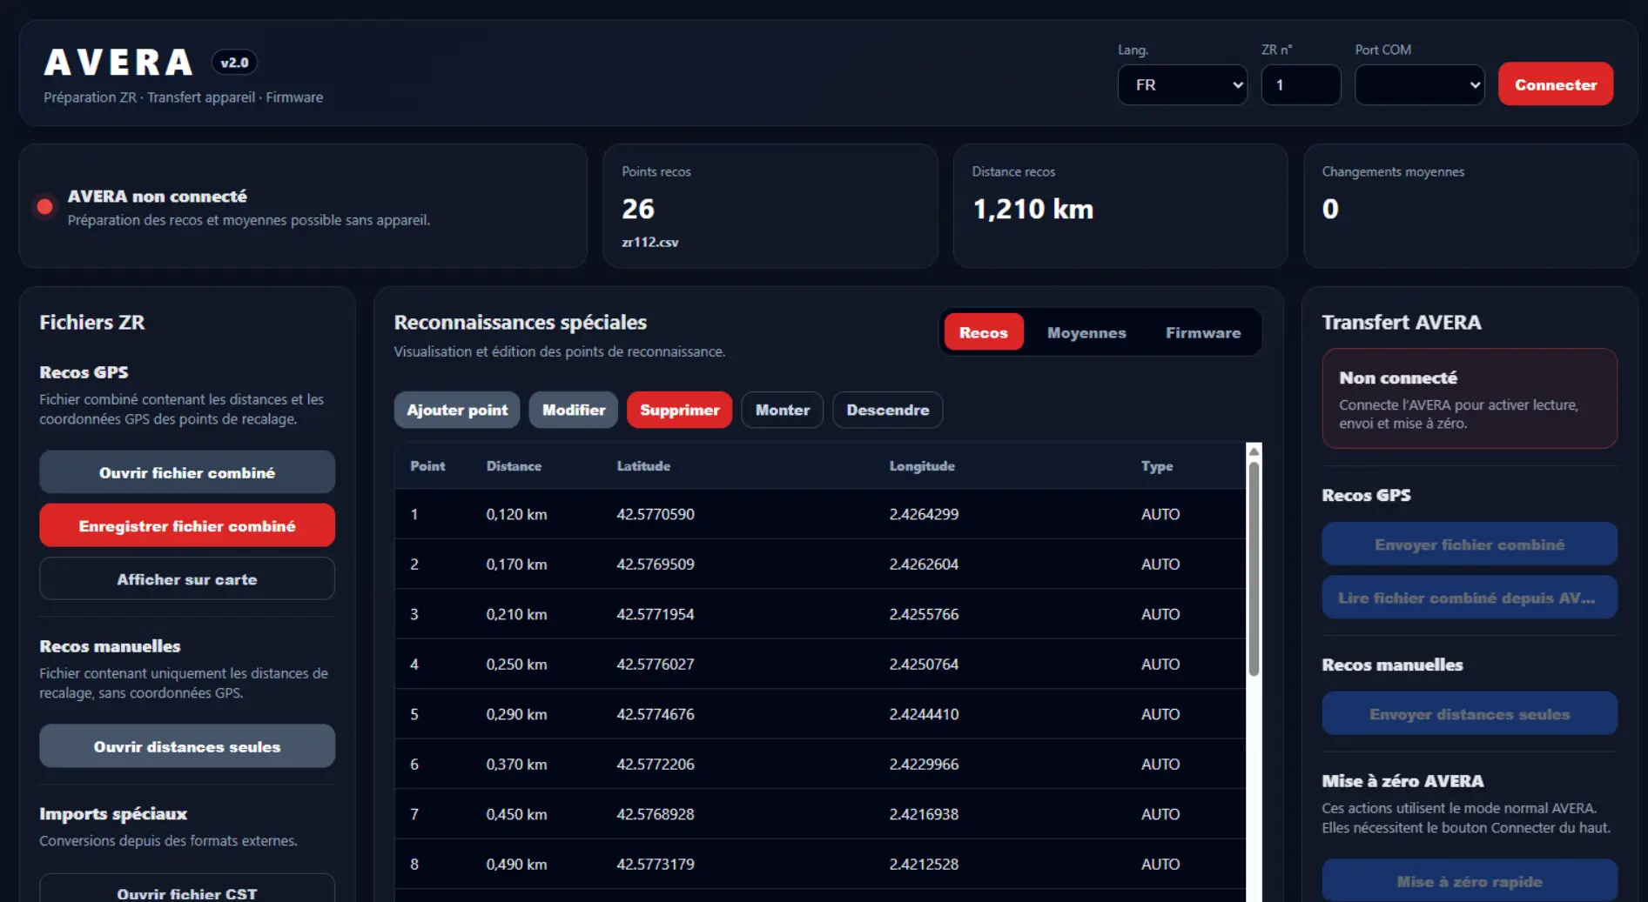Screen dimensions: 1648x902
Task: Select latitude cell 42.5776027
Action: [656, 665]
